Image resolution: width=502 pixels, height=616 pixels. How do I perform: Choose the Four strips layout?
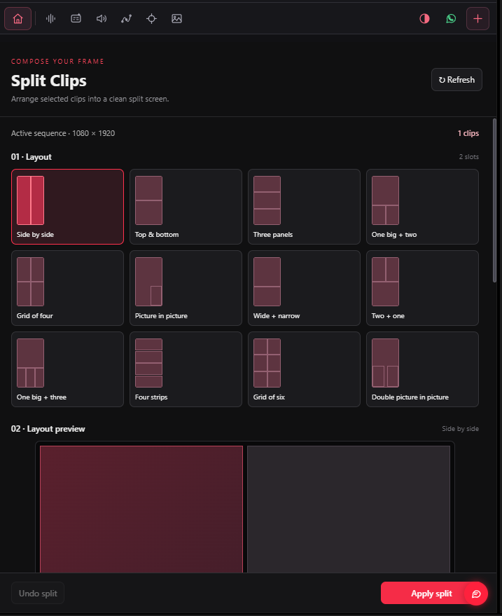(x=186, y=369)
